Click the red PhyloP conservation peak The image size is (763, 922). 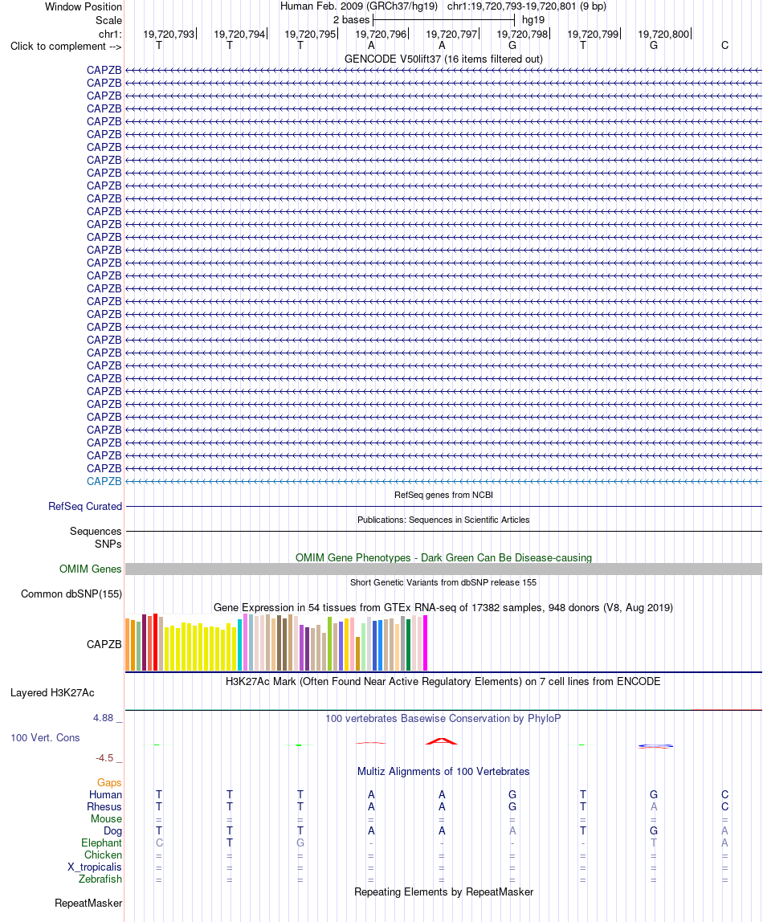[442, 740]
